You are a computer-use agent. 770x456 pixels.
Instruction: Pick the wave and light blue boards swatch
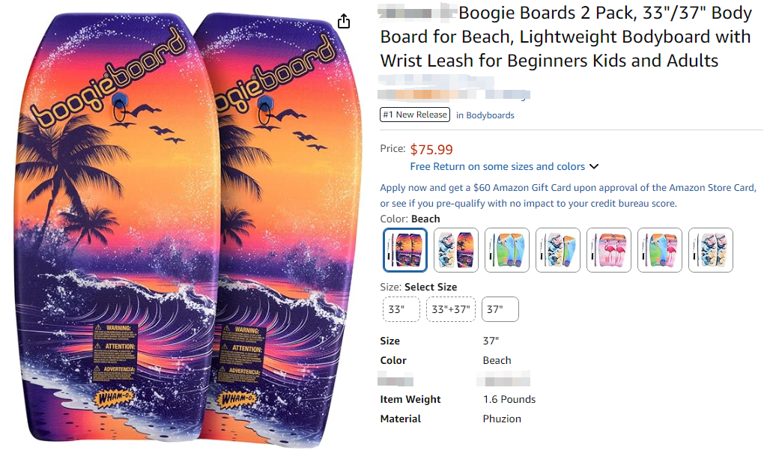pos(558,250)
